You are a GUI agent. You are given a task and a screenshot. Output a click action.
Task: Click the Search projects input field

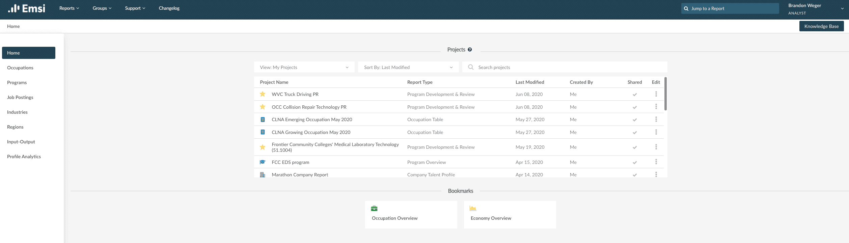570,67
